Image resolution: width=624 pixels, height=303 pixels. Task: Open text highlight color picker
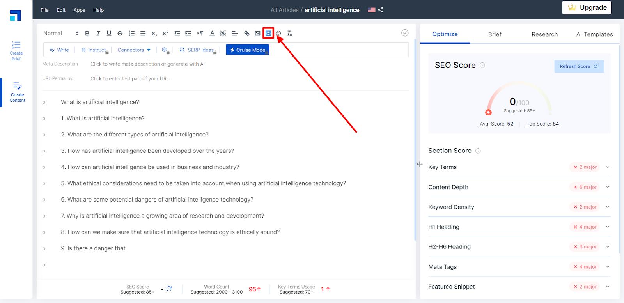pos(223,34)
